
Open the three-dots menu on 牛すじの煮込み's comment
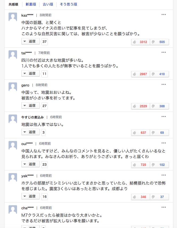coord(164,116)
